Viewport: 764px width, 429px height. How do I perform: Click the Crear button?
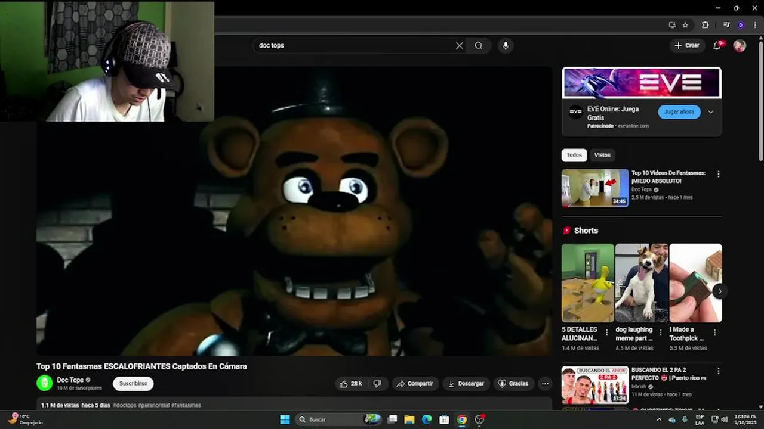(686, 46)
